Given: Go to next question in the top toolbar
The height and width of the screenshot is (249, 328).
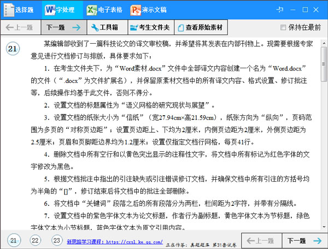Looking at the screenshot, I should click(x=64, y=27).
